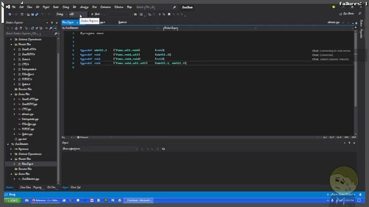Click the View Code icon in Solution Explorer
Screen dimensions: 369x207
point(46,28)
